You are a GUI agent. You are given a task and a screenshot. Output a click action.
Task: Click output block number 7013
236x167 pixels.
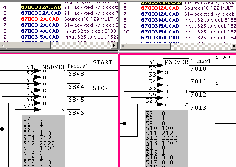point(198,108)
